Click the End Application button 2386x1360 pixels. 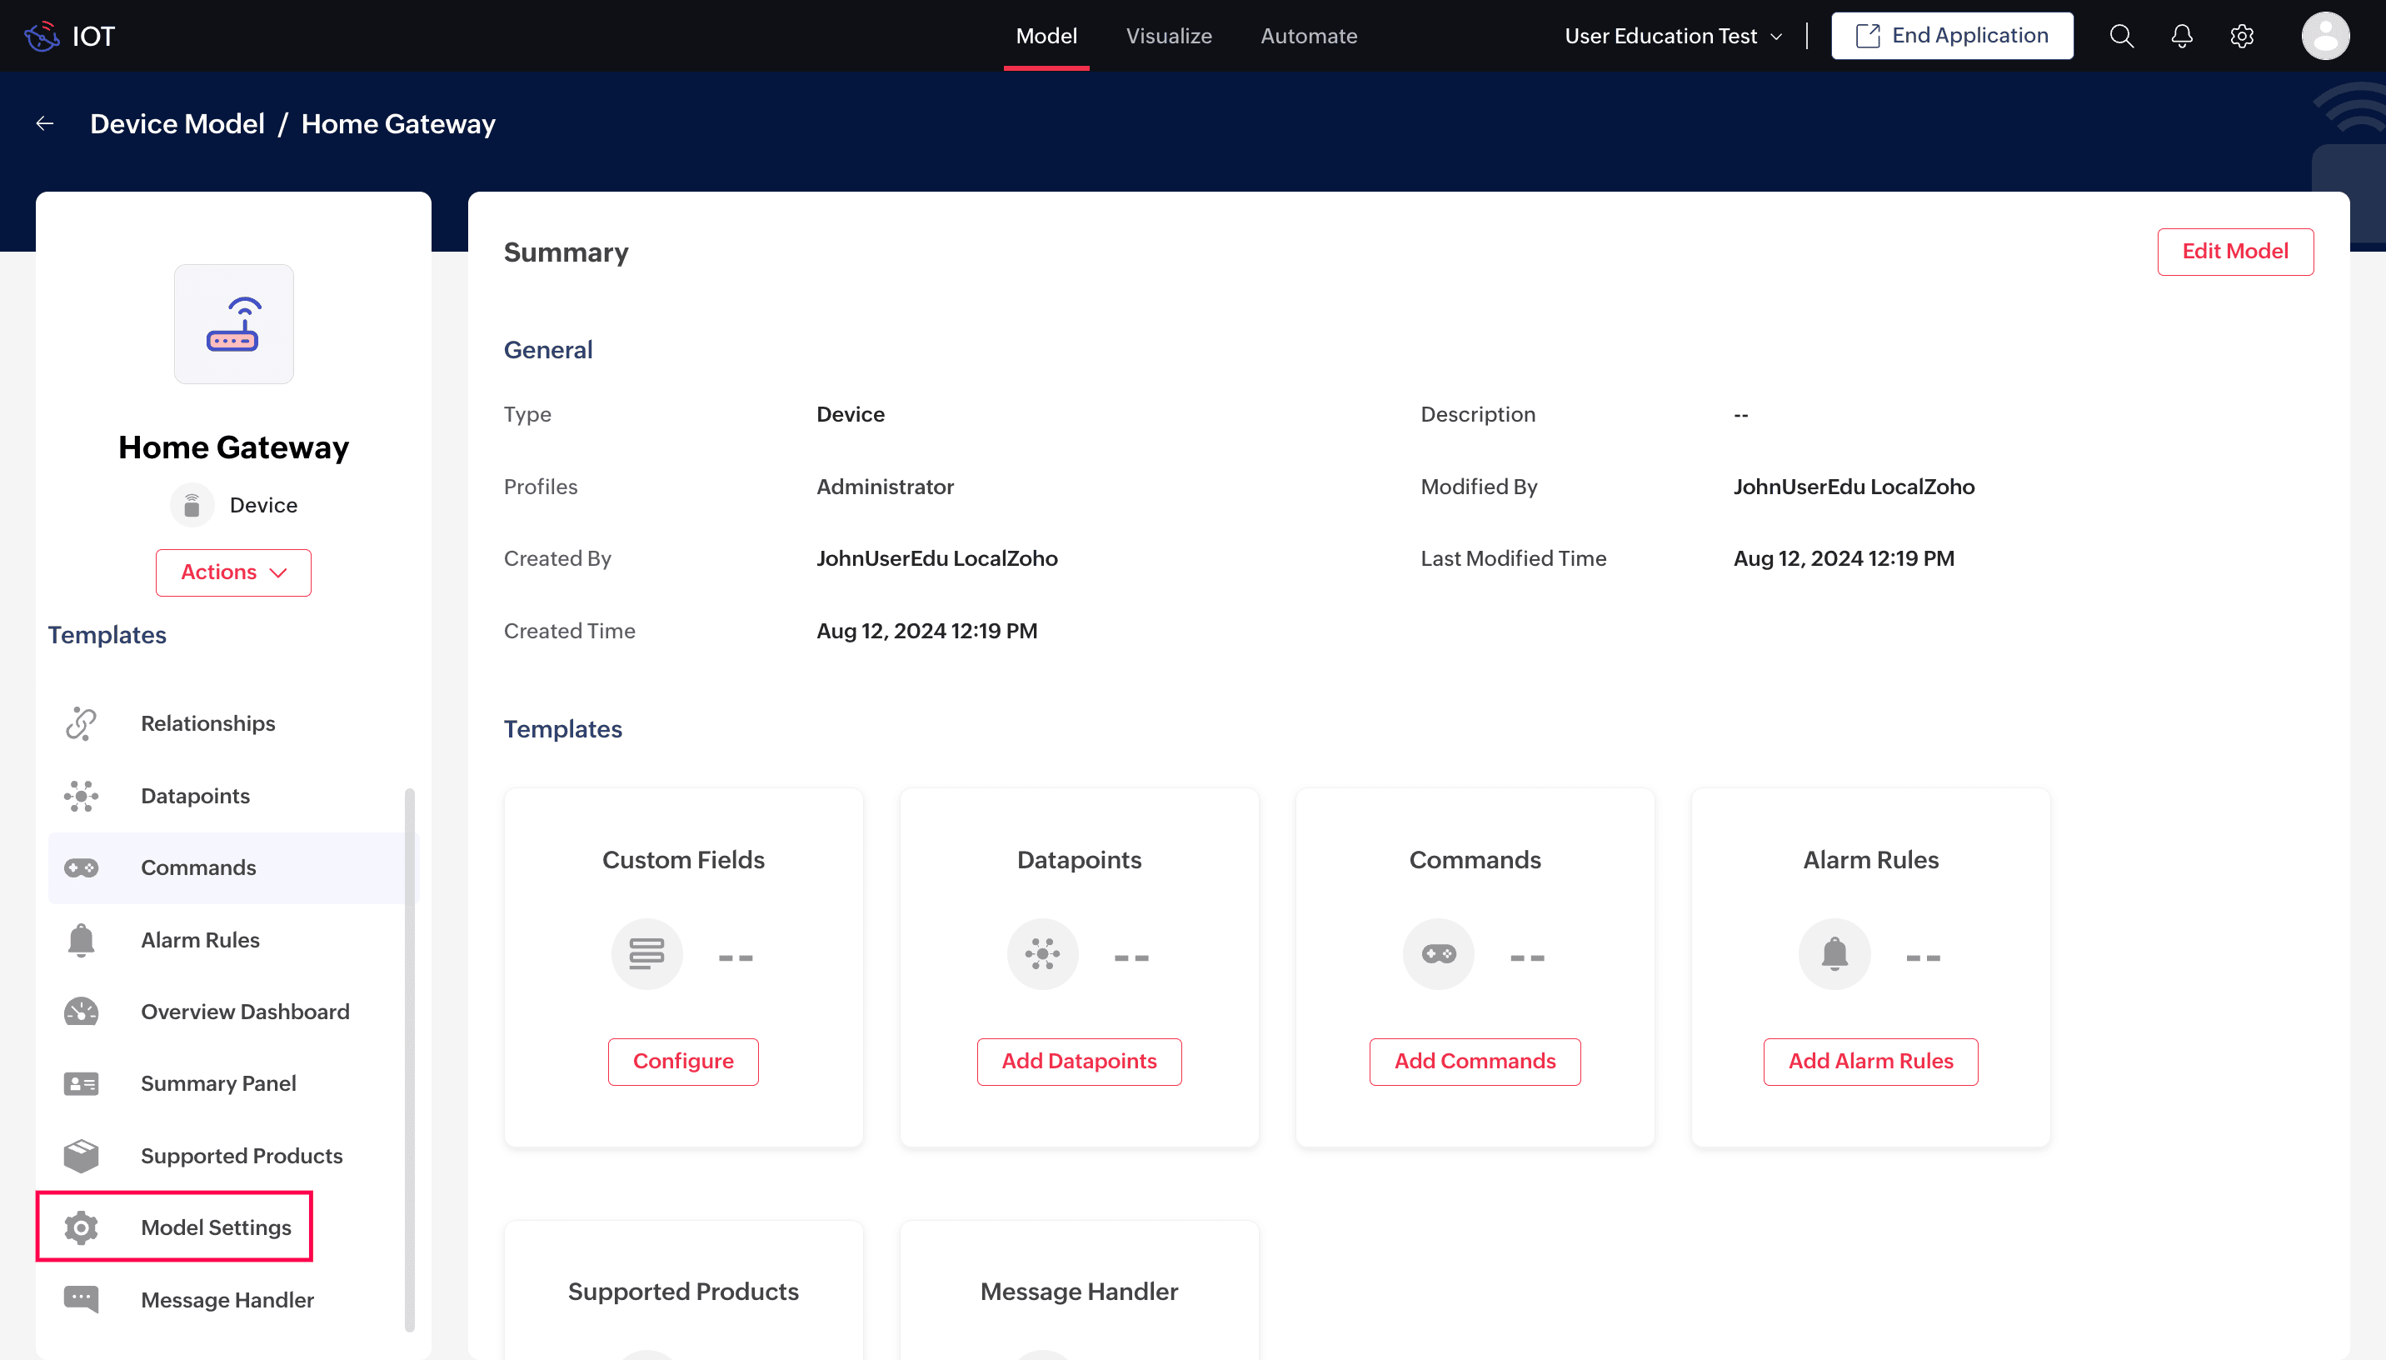click(x=1952, y=36)
